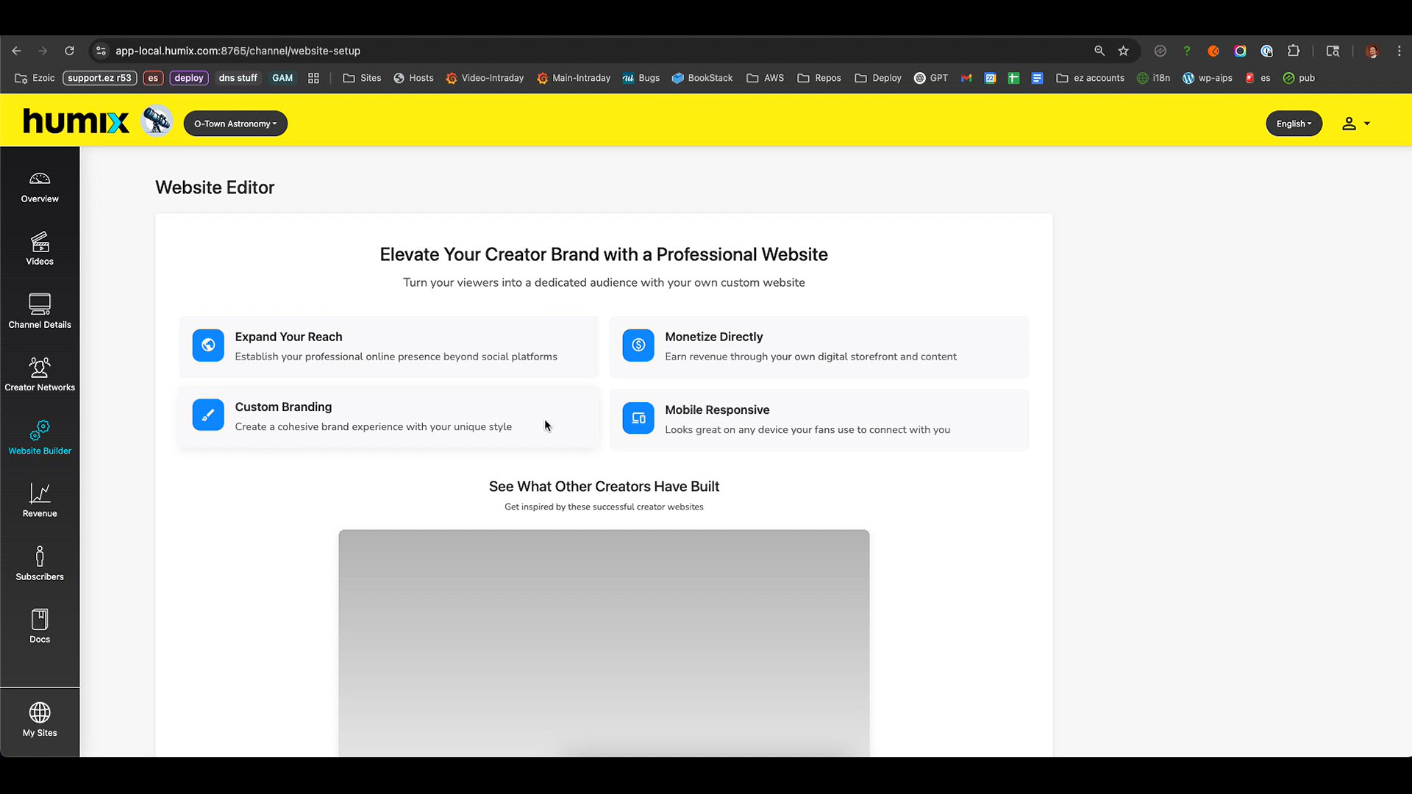1412x794 pixels.
Task: Bookmark this page with star icon
Action: coord(1123,51)
